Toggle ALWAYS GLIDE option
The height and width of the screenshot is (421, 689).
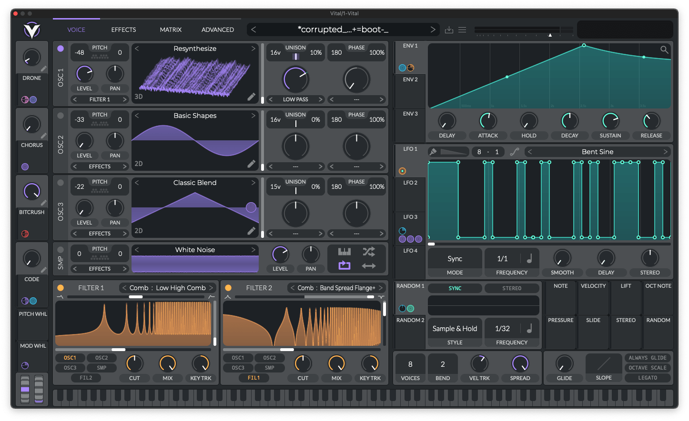[648, 358]
